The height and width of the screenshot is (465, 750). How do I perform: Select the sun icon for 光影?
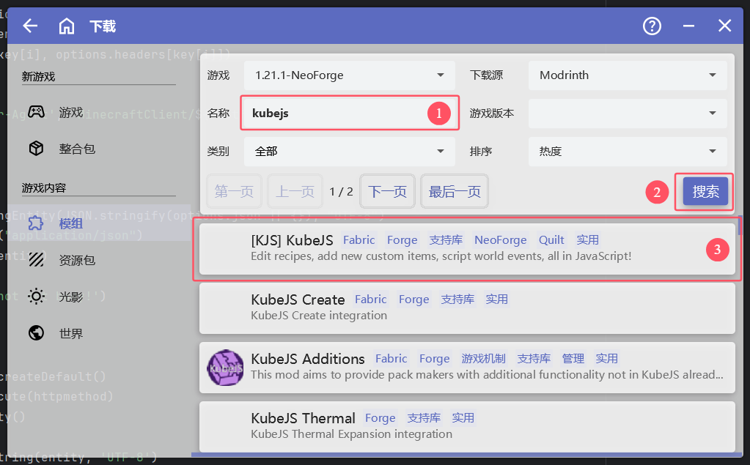[37, 297]
